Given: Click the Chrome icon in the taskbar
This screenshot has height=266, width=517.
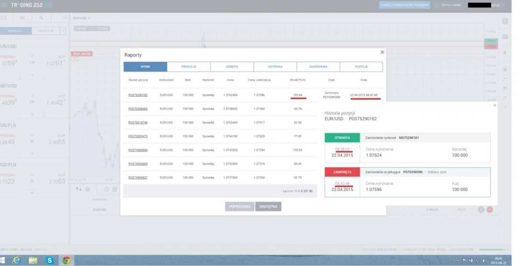Looking at the screenshot, I should pos(66,260).
